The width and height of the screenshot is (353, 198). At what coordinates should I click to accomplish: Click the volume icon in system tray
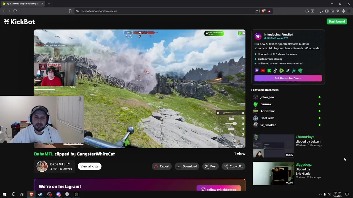[x=329, y=194]
